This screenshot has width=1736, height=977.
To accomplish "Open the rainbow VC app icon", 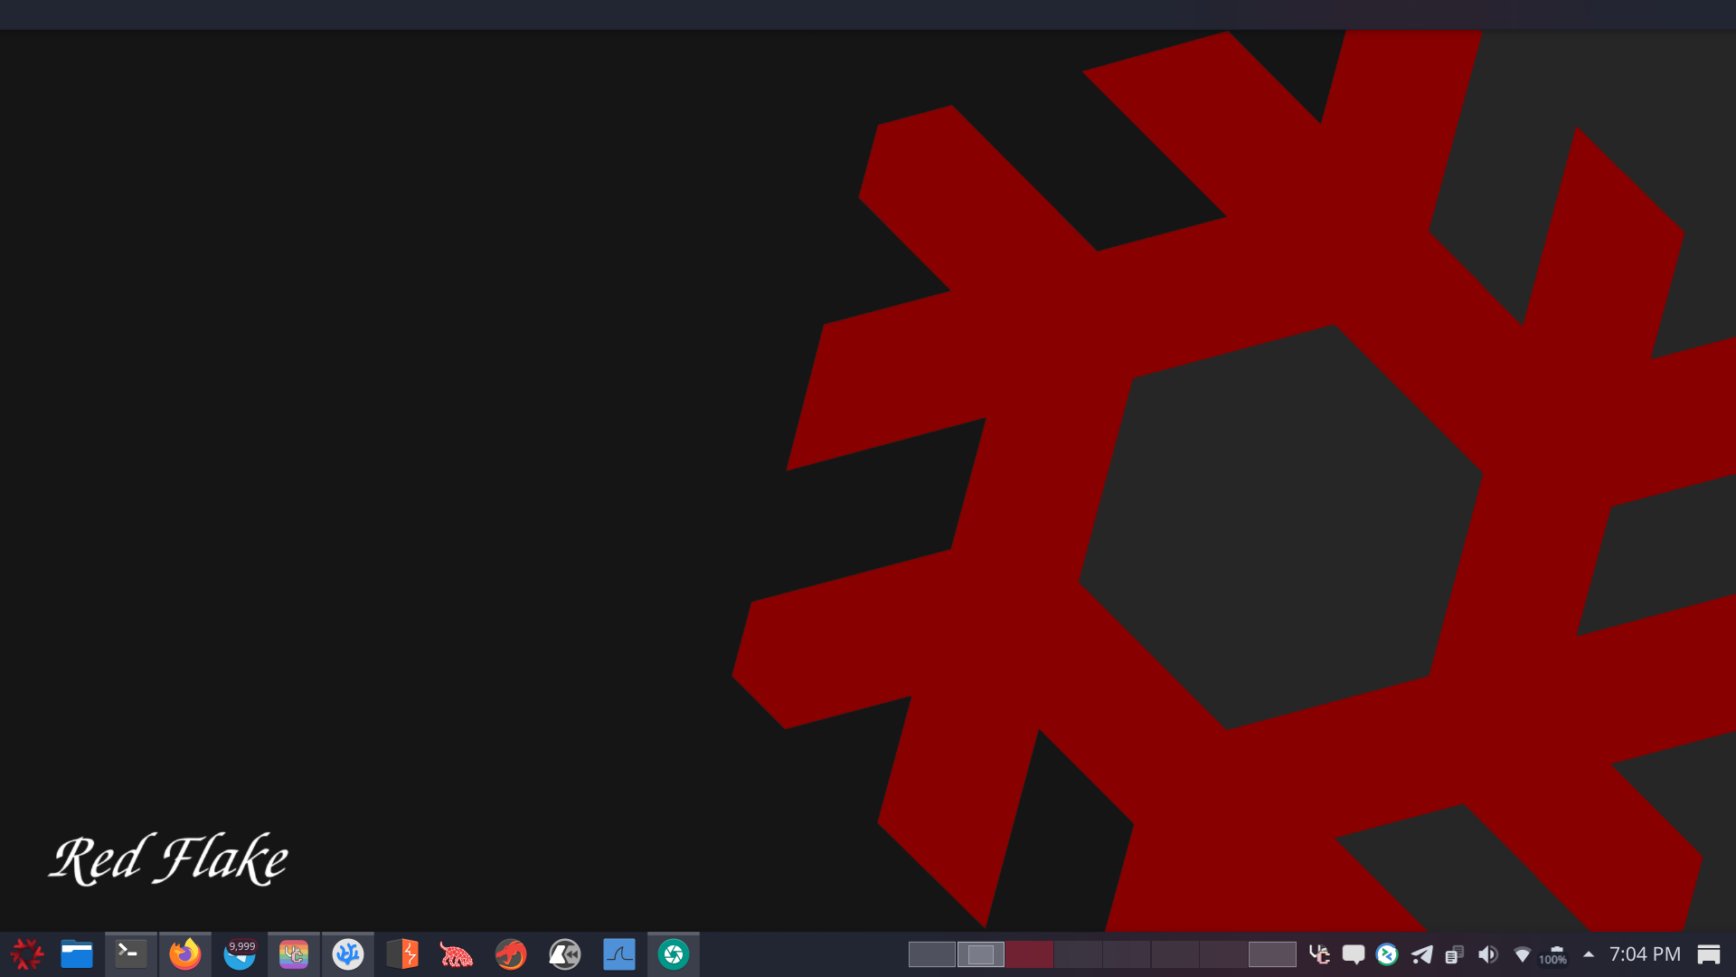I will pyautogui.click(x=294, y=954).
